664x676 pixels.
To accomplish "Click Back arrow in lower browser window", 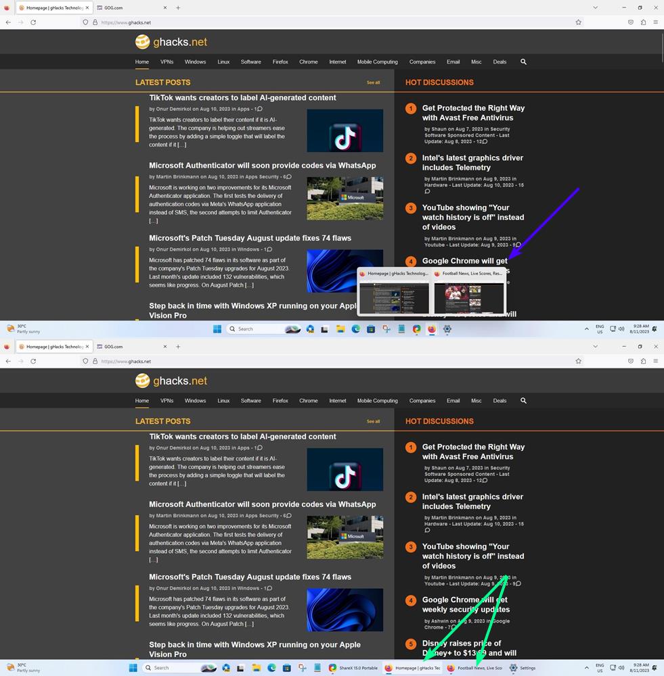I will (8, 361).
